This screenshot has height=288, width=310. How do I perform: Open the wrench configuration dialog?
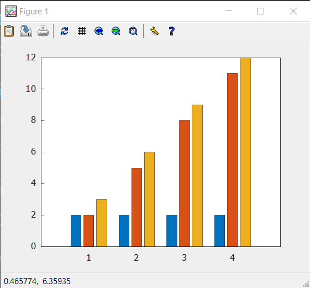154,31
